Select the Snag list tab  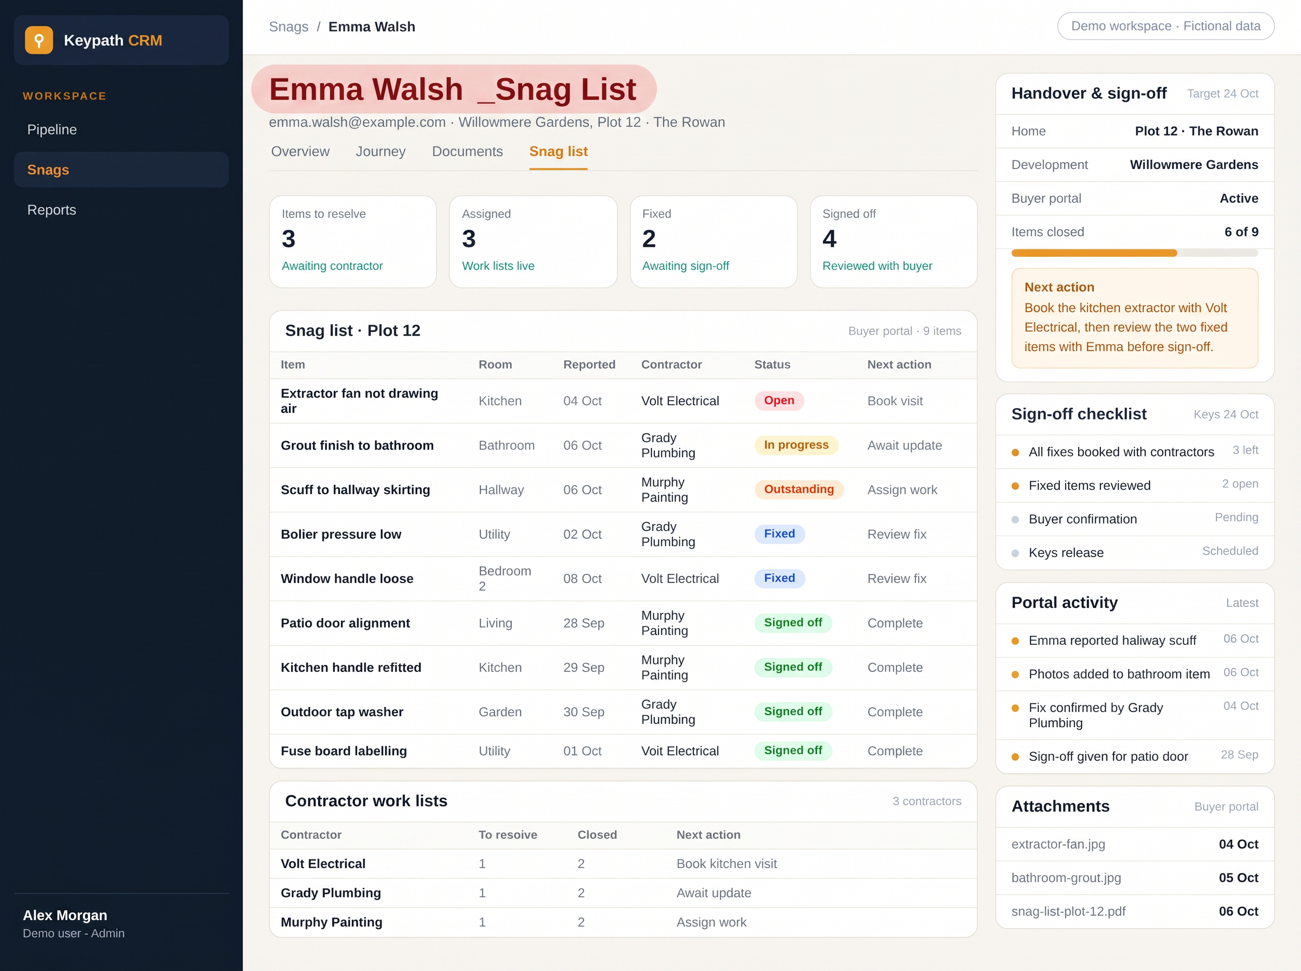tap(558, 152)
